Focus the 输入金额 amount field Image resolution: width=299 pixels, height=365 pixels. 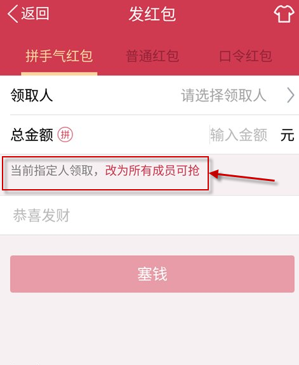point(239,135)
